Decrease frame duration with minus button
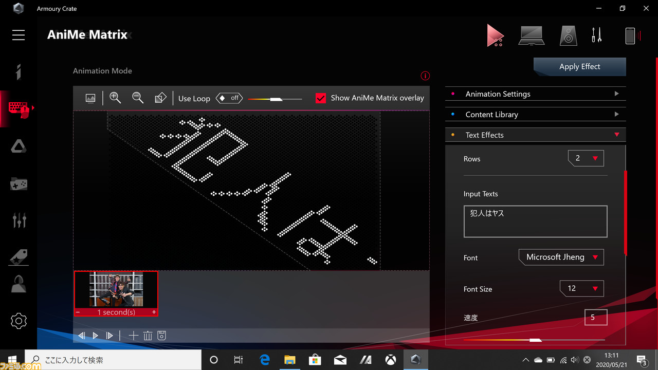658x370 pixels. 78,312
